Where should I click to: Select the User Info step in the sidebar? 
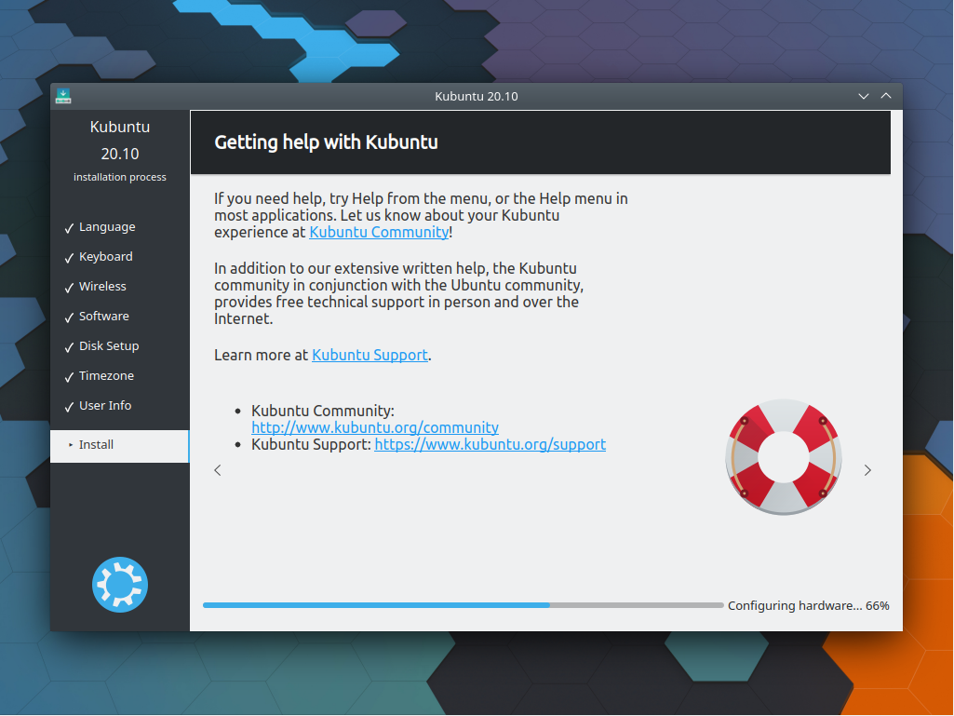[x=105, y=406]
